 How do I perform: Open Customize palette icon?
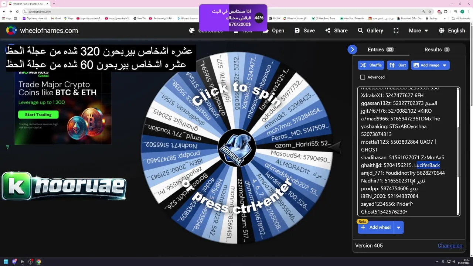pyautogui.click(x=192, y=31)
